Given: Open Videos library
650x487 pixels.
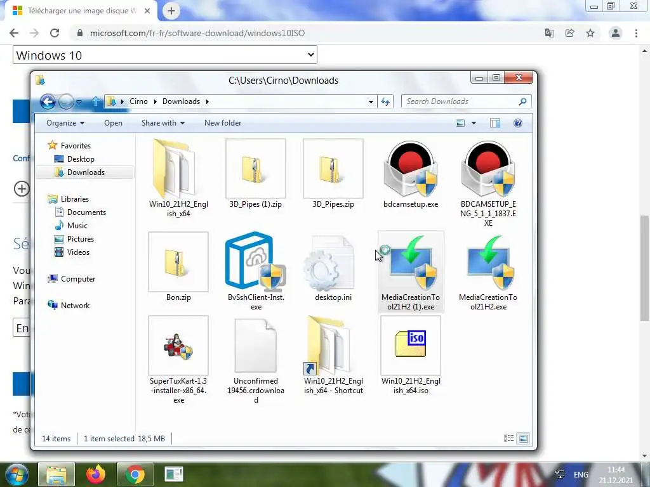Looking at the screenshot, I should [x=78, y=252].
